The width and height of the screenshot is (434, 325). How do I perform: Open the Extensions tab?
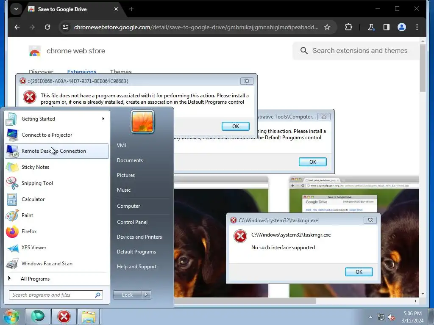pyautogui.click(x=82, y=72)
